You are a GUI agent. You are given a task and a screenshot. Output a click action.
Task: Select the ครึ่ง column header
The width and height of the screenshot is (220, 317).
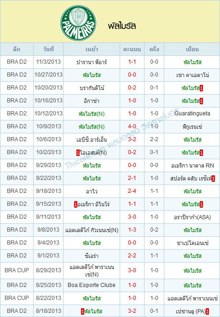pos(154,49)
